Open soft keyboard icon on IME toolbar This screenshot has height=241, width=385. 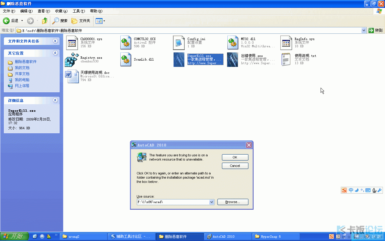tap(368, 190)
